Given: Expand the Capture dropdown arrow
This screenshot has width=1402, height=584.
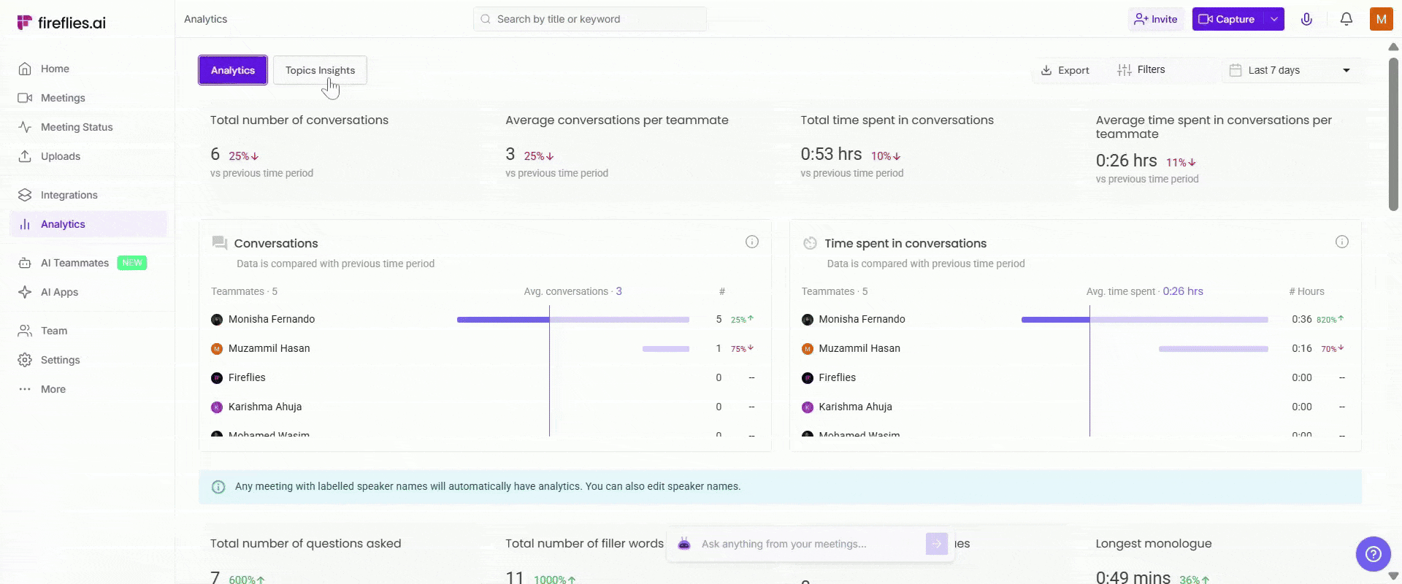Looking at the screenshot, I should pyautogui.click(x=1274, y=19).
